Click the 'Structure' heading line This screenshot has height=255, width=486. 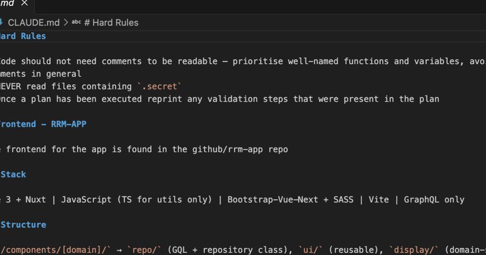point(23,225)
